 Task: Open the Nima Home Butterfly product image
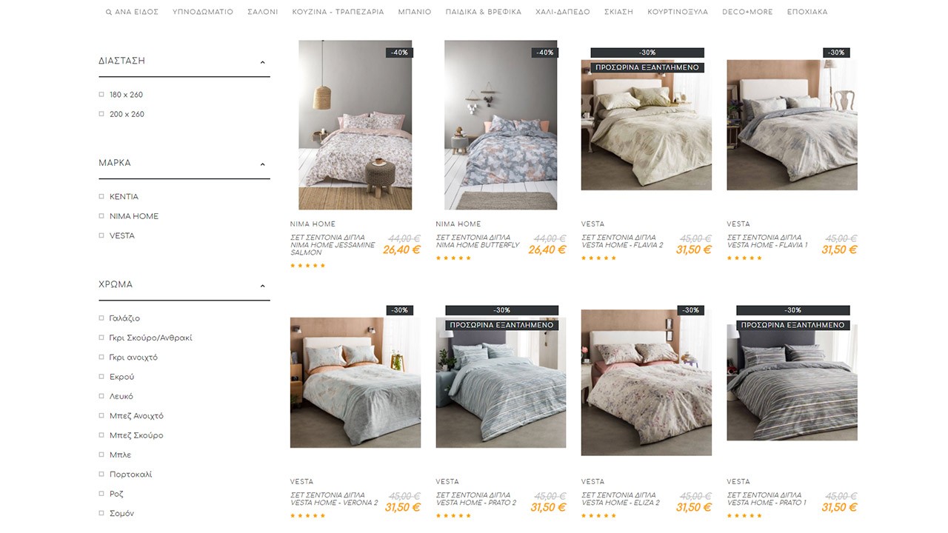coord(501,125)
